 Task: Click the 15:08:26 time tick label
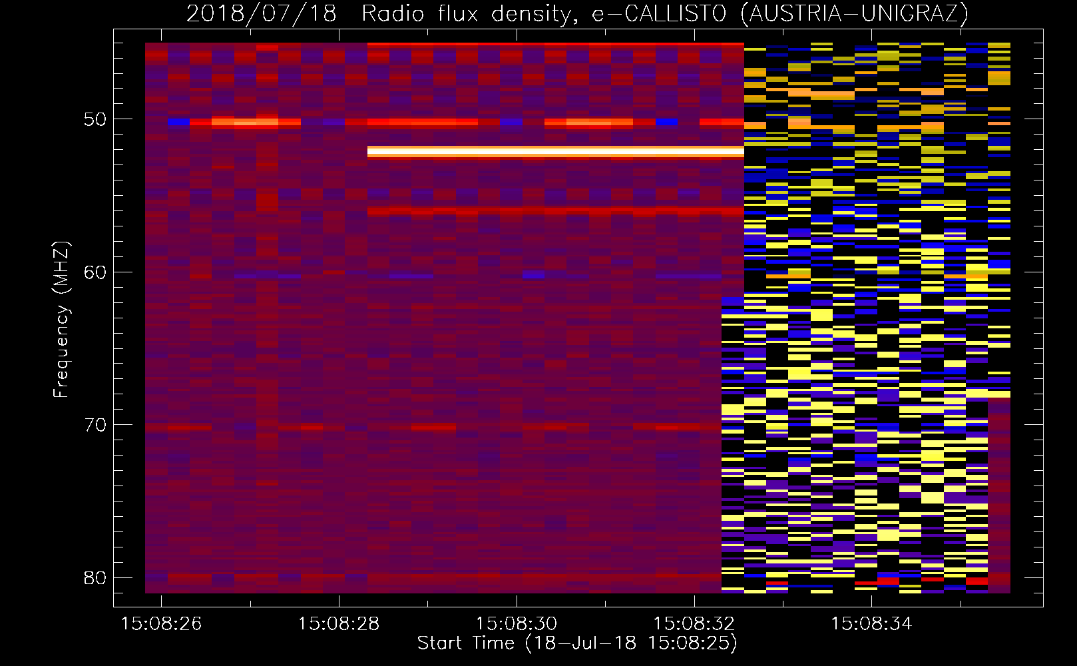(x=161, y=624)
